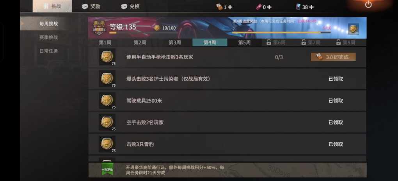Open 日常任务 in the left sidebar

pyautogui.click(x=48, y=51)
